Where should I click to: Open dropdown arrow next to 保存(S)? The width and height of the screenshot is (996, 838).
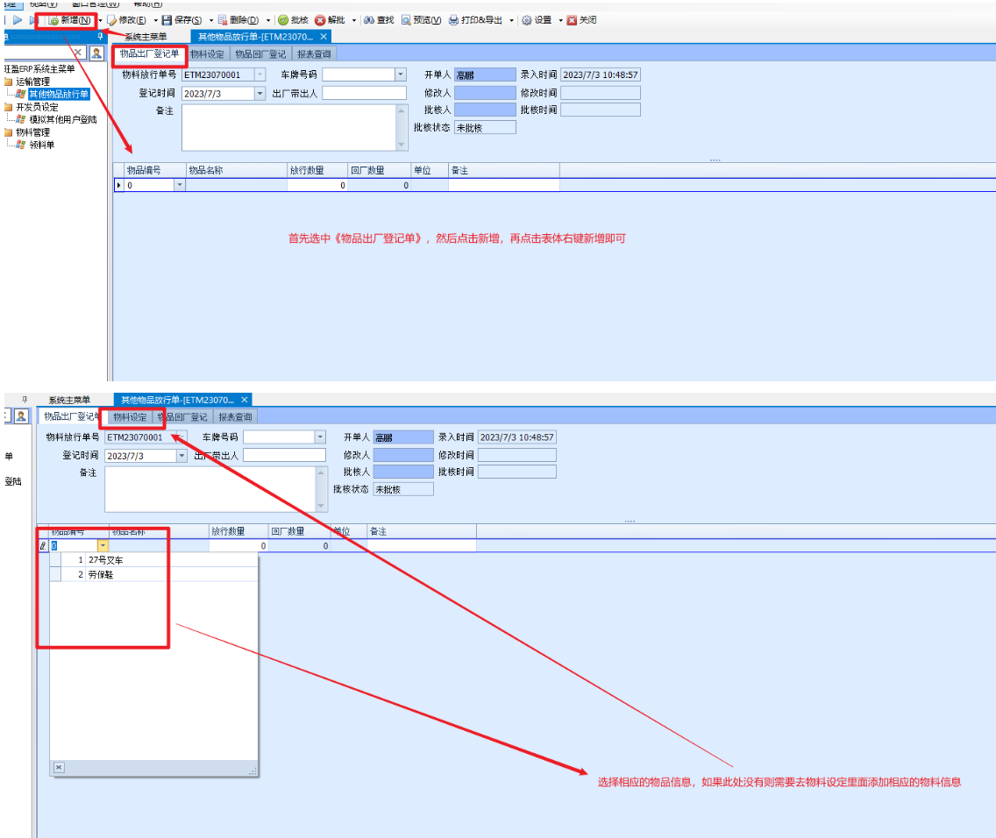tap(211, 21)
